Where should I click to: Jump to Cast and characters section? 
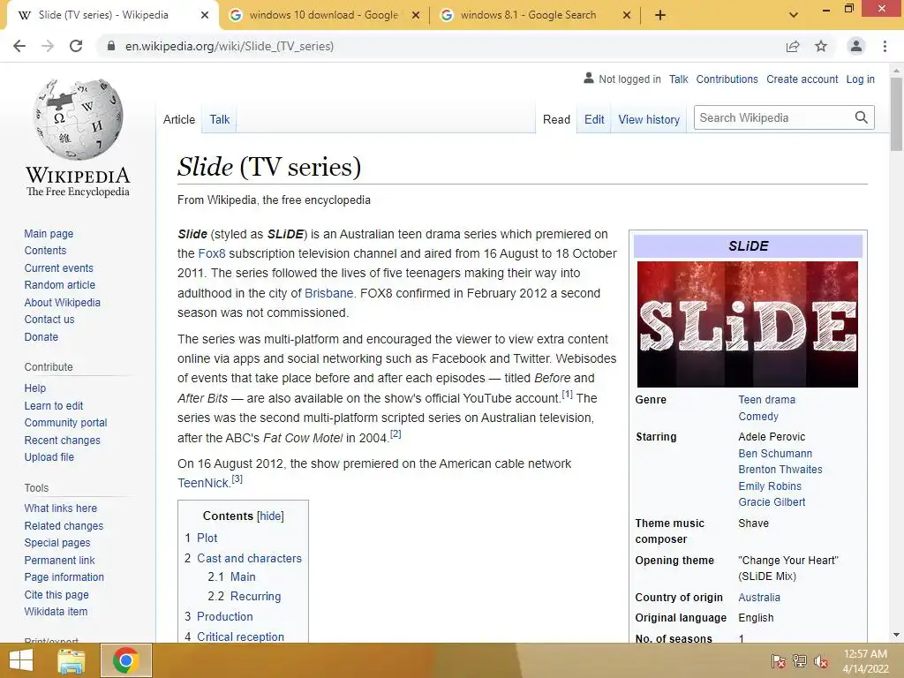pos(249,558)
